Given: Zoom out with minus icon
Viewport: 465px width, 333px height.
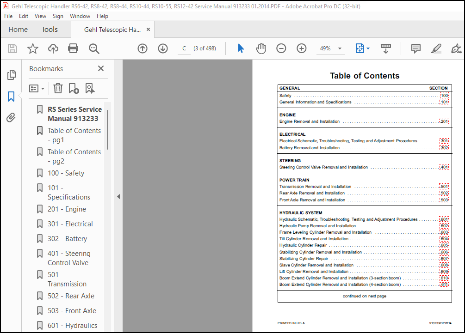Looking at the screenshot, I should [281, 48].
